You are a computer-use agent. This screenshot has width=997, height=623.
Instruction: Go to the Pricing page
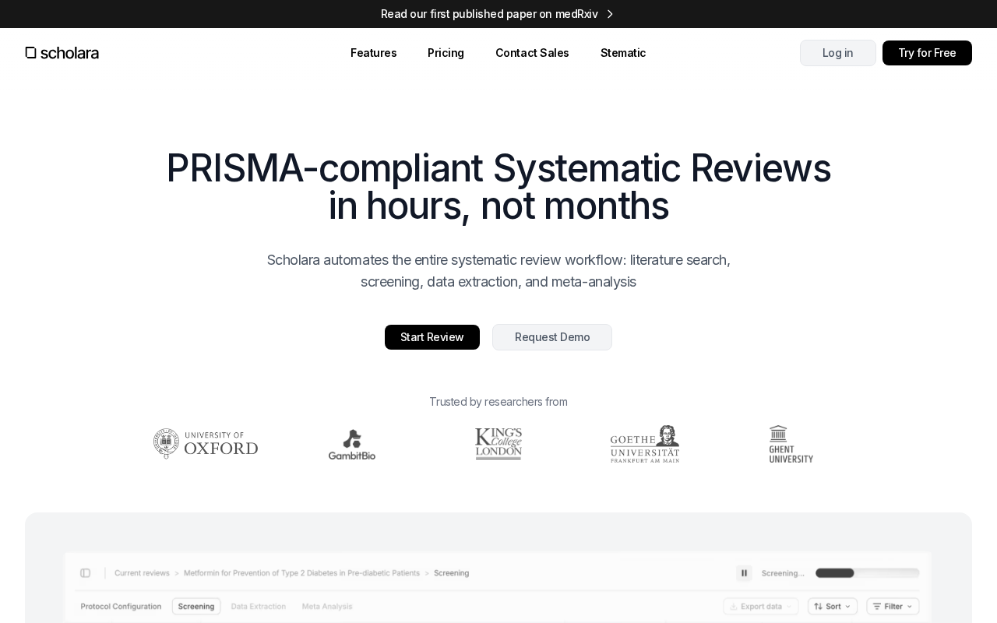tap(446, 53)
